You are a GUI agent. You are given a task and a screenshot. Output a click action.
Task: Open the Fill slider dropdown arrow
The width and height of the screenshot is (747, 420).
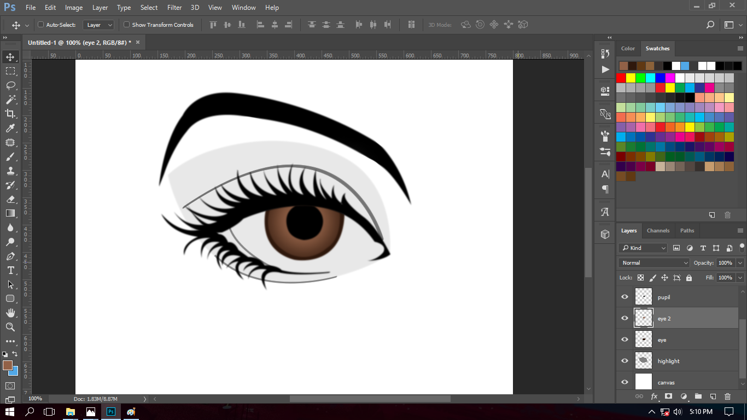pyautogui.click(x=740, y=278)
